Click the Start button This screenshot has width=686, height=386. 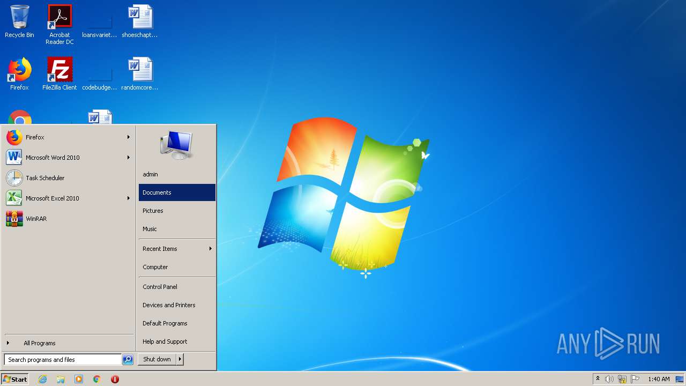click(15, 379)
